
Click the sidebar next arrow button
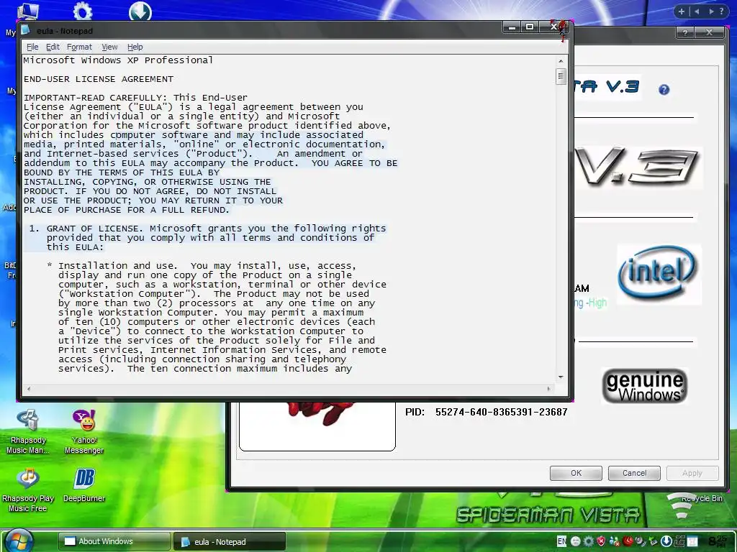click(711, 11)
